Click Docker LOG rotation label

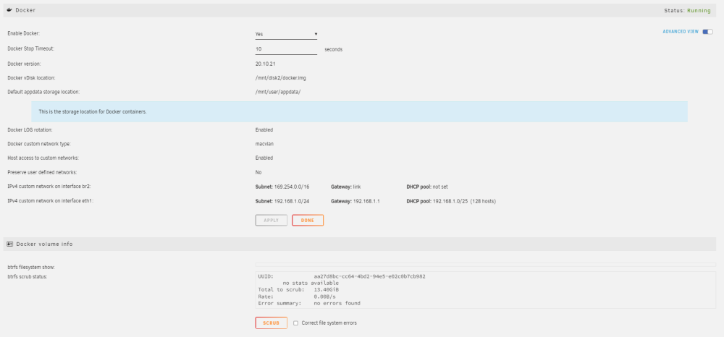[x=30, y=130]
